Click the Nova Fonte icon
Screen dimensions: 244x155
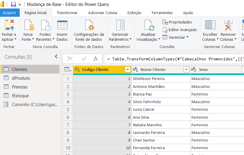[29, 25]
